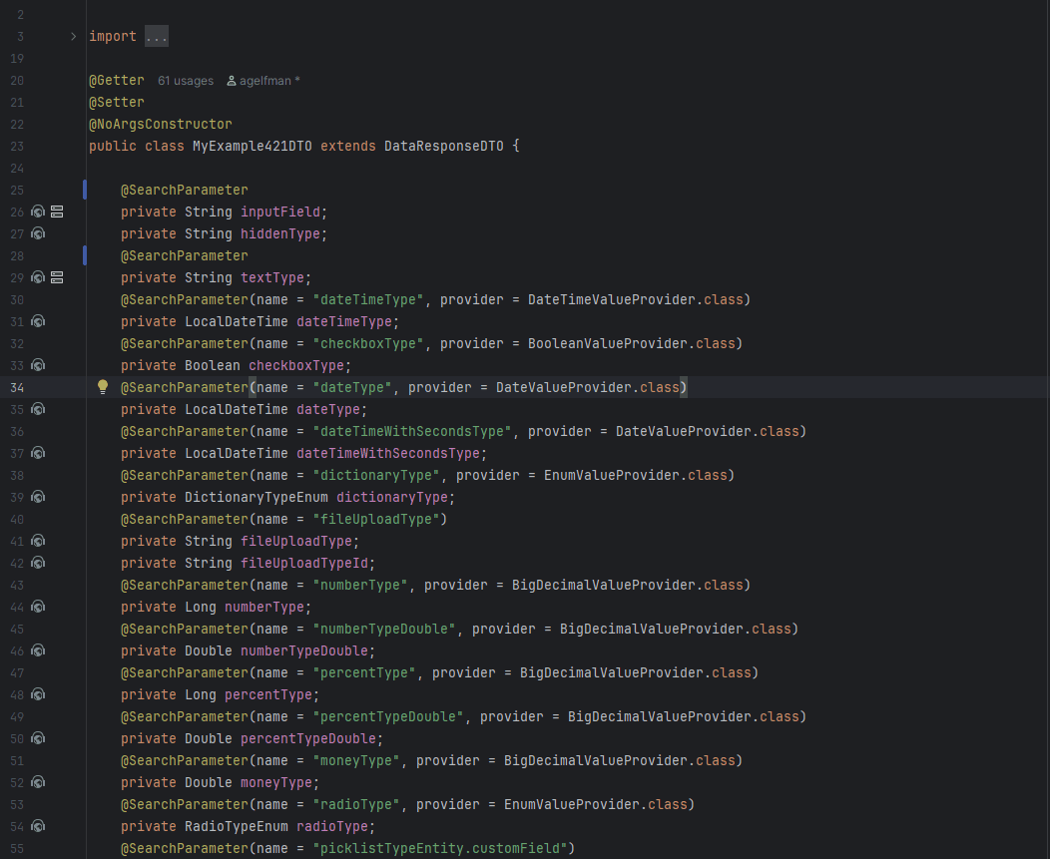
Task: Click the class name MyExample421DTO
Action: click(x=252, y=146)
